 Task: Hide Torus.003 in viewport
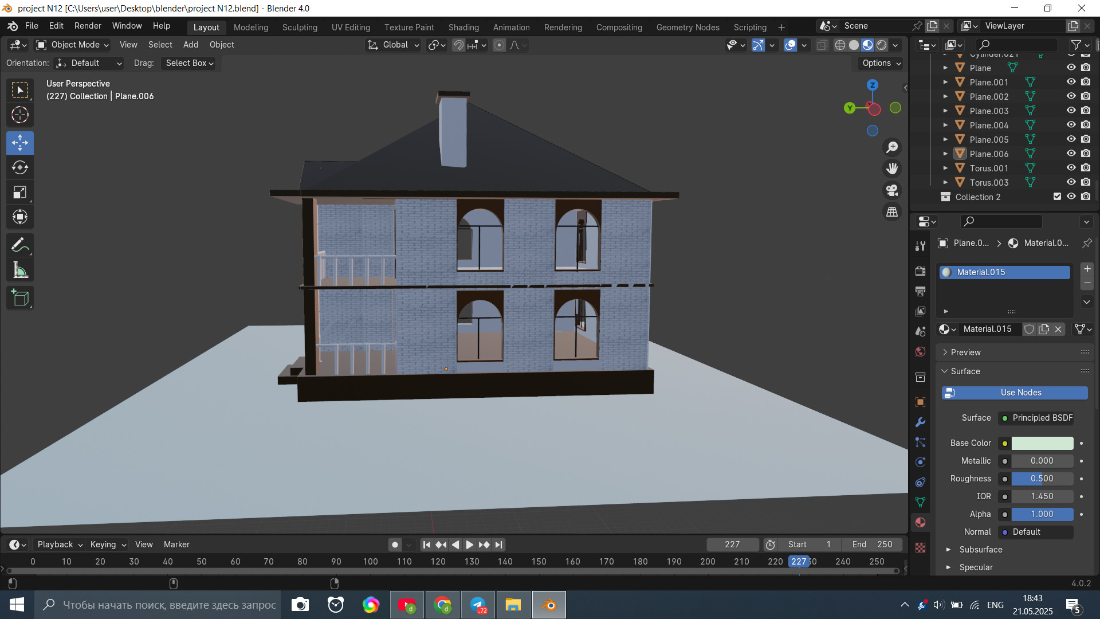click(1071, 182)
